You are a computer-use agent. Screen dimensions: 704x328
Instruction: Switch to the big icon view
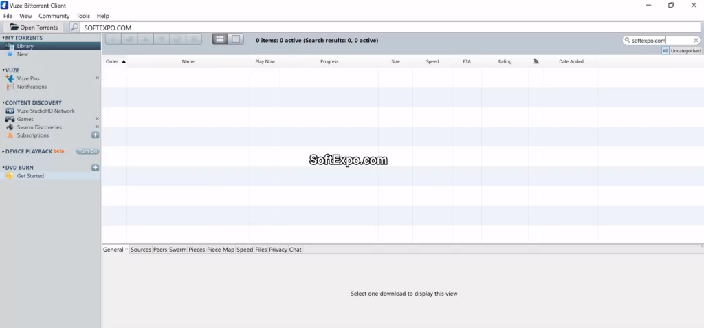236,39
